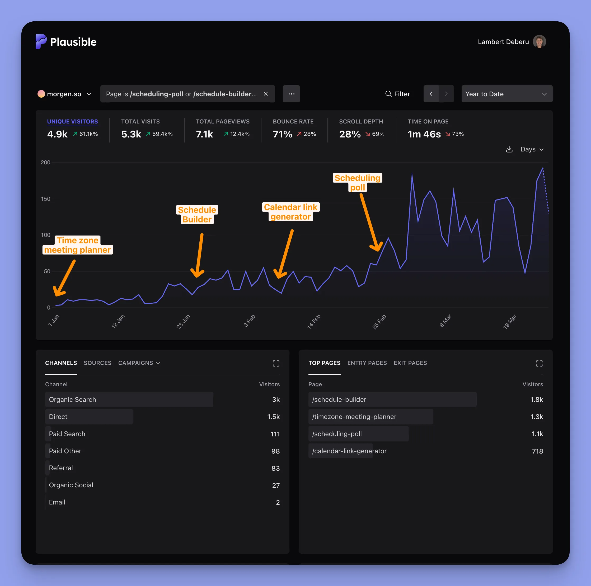Screen dimensions: 591x586
Task: Remove the page filter with X icon
Action: (x=265, y=94)
